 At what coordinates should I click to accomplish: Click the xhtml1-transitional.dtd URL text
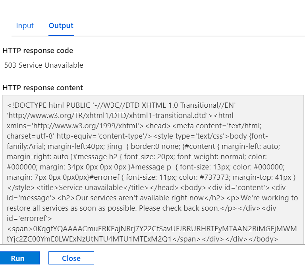[109, 116]
